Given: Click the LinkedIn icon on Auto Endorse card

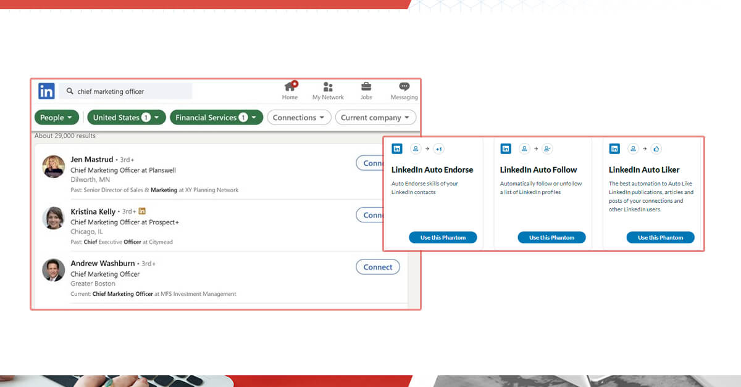Looking at the screenshot, I should (x=397, y=149).
